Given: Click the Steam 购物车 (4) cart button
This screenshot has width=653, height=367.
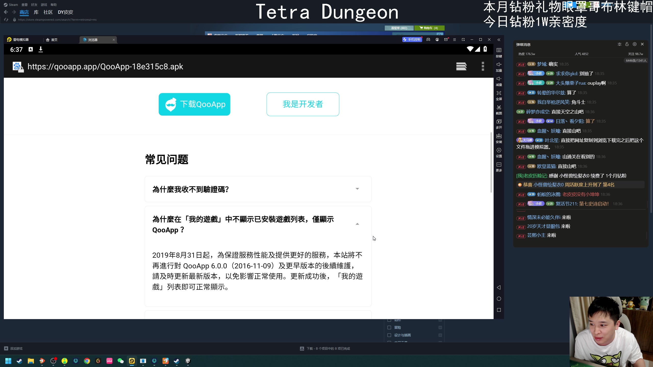Looking at the screenshot, I should [x=430, y=28].
